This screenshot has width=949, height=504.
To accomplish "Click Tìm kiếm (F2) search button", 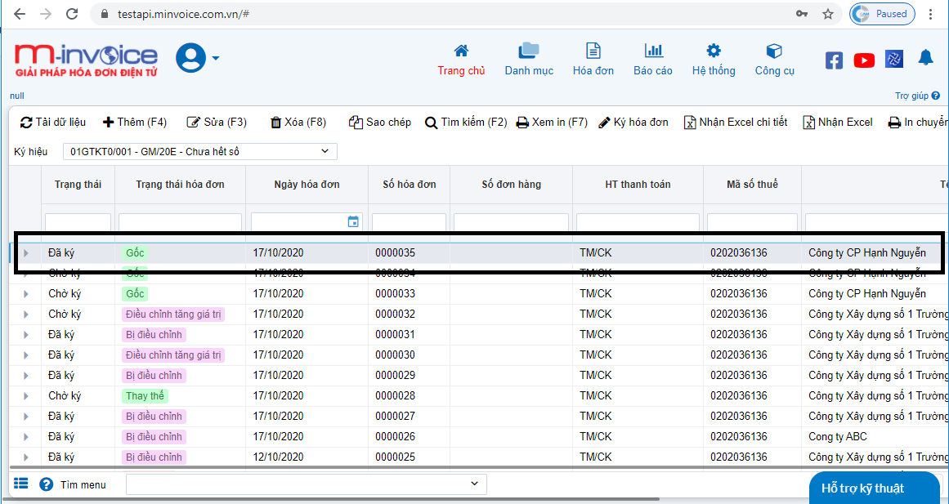I will (466, 123).
